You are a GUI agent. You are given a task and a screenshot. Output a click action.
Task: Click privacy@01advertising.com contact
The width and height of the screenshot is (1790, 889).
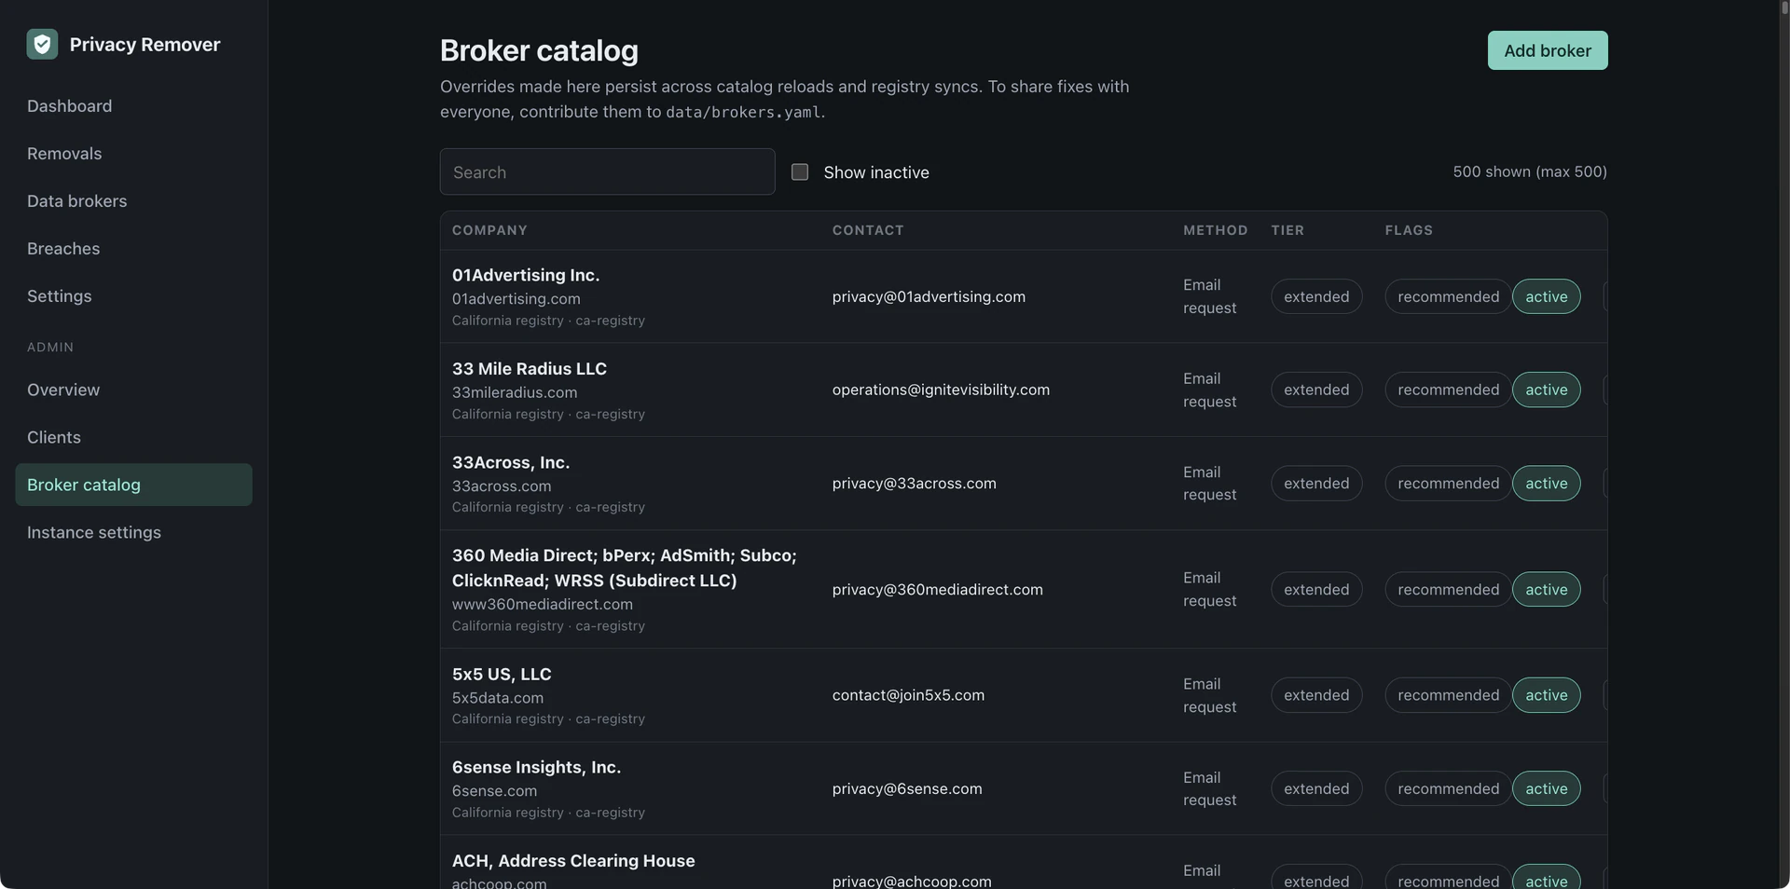coord(929,296)
